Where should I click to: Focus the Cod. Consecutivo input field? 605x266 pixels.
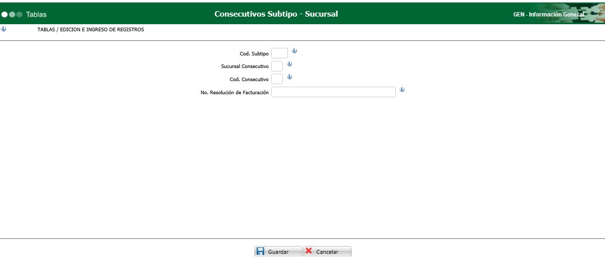(x=277, y=79)
